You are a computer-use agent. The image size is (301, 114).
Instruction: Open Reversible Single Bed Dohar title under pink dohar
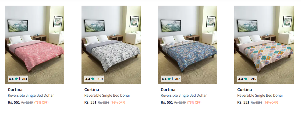point(31,96)
